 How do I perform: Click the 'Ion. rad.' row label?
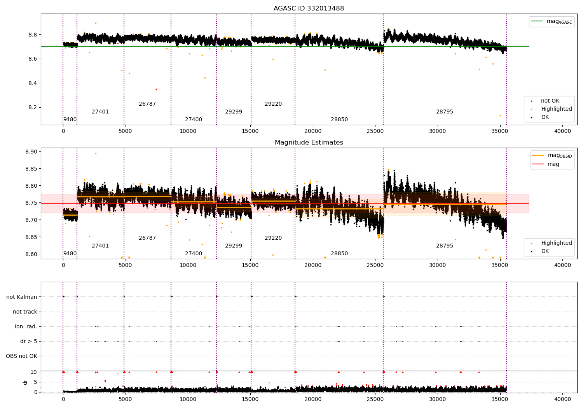[x=26, y=326]
